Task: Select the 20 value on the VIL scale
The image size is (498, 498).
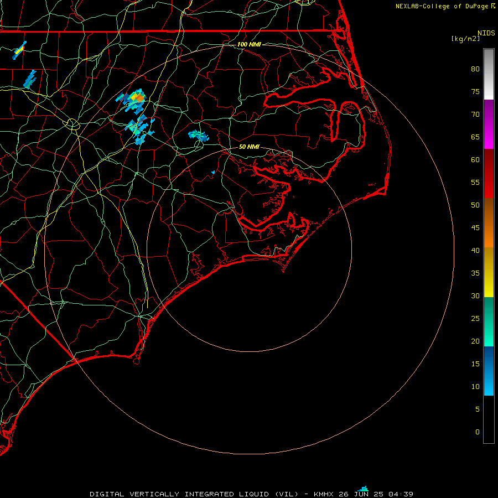Action: [475, 341]
